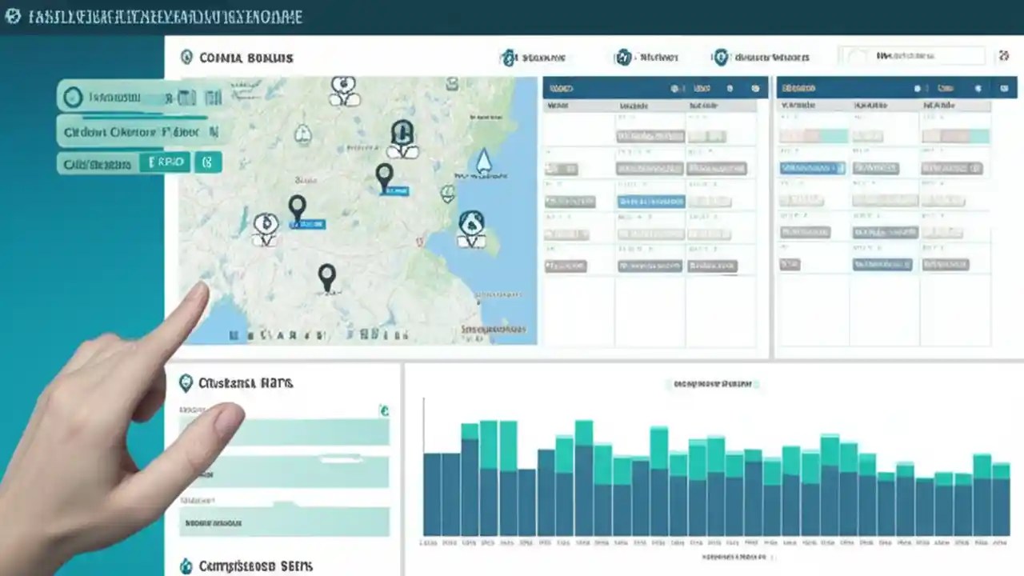Viewport: 1024px width, 576px height.
Task: Click inside the search field at the top right
Action: (x=912, y=56)
